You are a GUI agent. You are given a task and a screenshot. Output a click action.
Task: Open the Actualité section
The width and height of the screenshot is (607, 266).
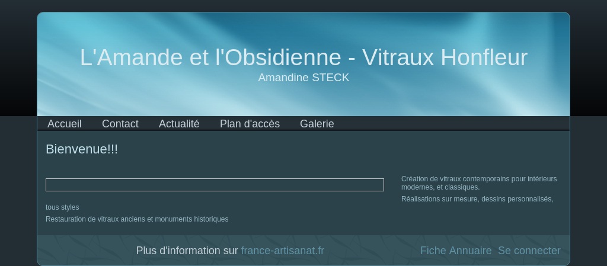[179, 124]
